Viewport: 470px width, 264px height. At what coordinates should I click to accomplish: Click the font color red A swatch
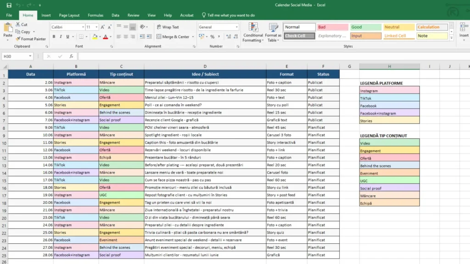coord(105,37)
